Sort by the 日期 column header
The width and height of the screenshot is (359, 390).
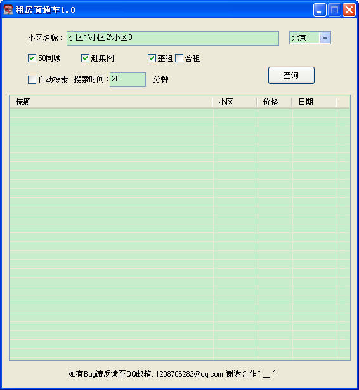point(314,102)
